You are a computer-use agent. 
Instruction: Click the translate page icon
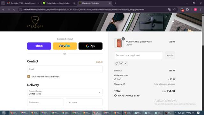[170, 10]
